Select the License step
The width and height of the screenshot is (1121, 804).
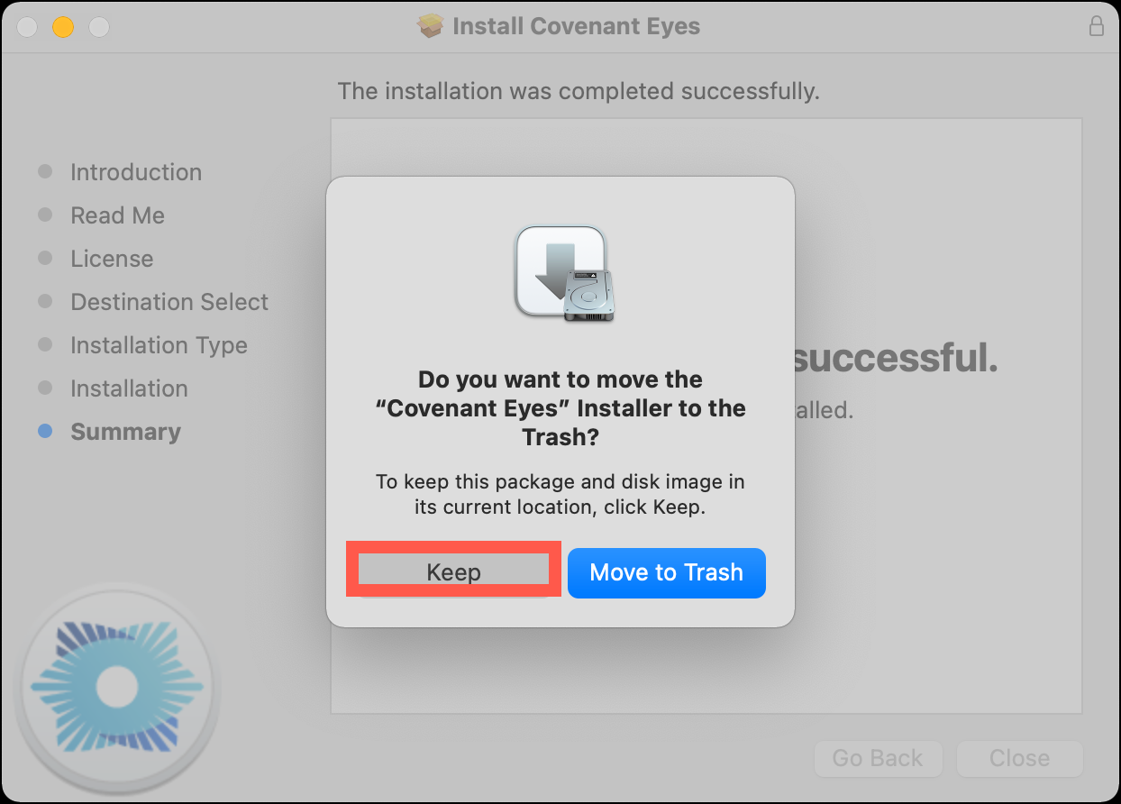tap(112, 259)
